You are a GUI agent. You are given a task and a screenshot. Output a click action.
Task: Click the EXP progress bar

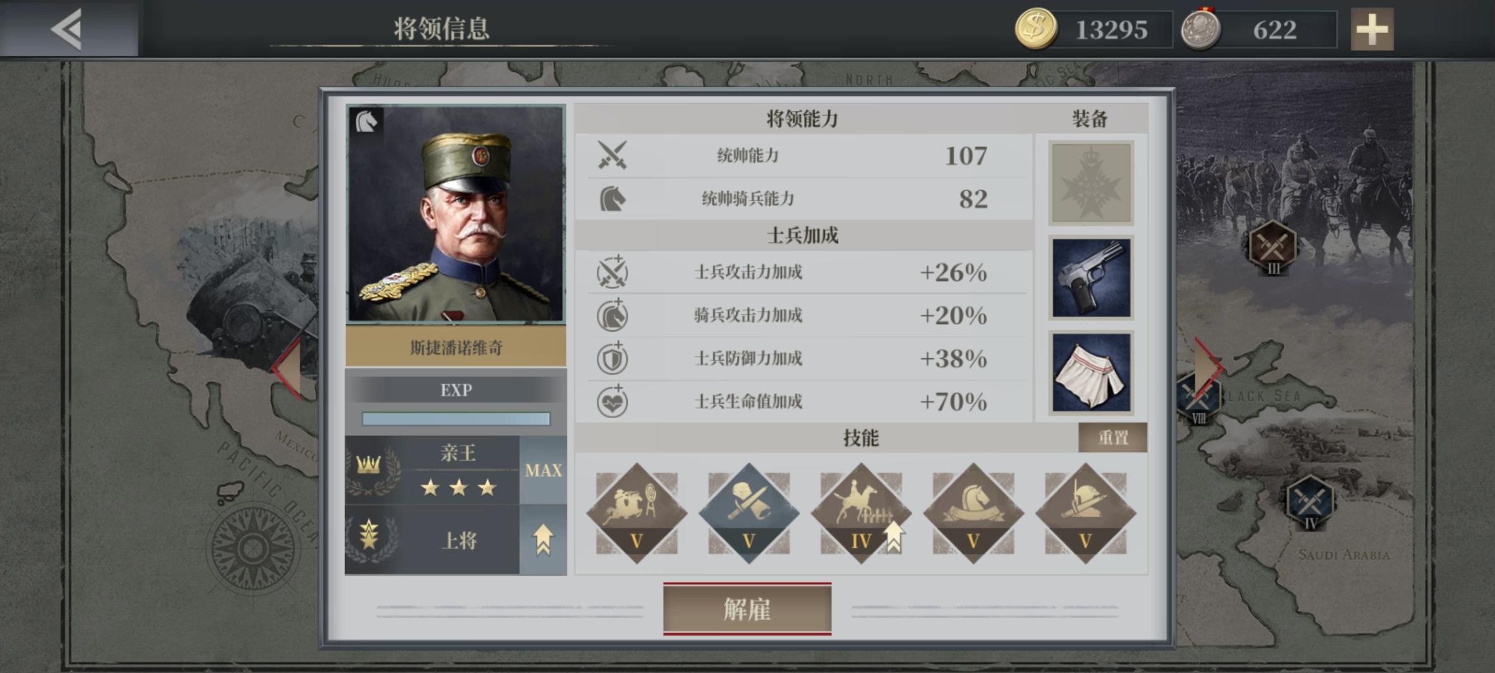tap(456, 419)
